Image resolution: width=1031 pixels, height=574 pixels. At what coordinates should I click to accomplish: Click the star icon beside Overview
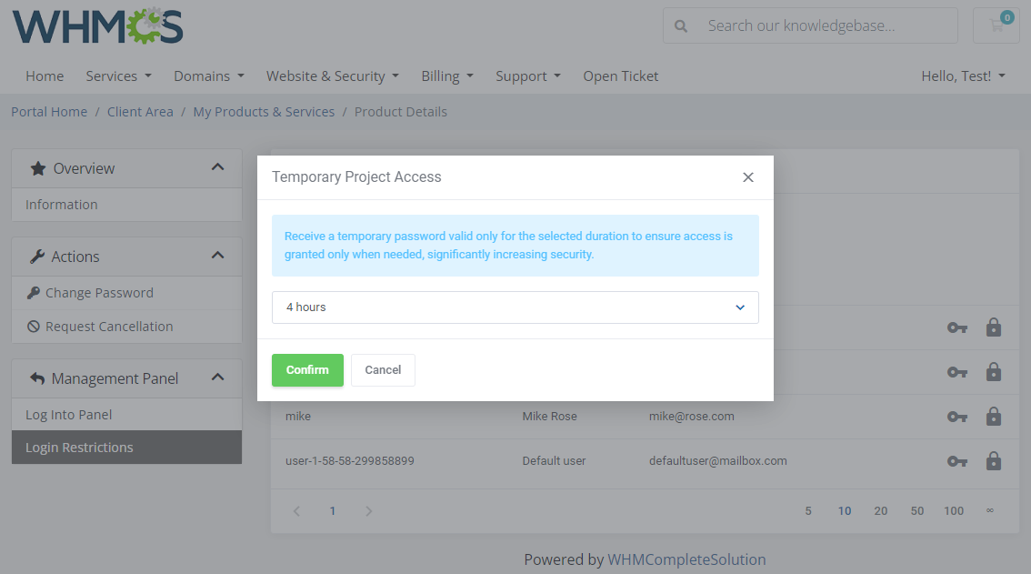coord(37,167)
